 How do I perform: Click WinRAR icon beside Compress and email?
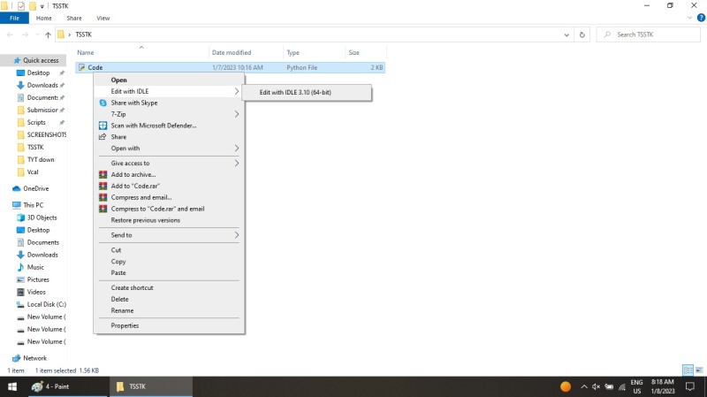[103, 197]
